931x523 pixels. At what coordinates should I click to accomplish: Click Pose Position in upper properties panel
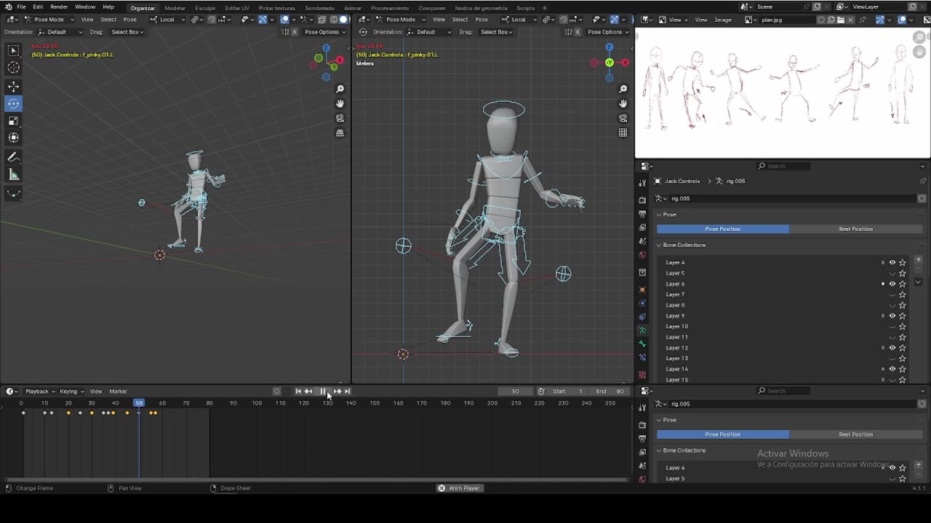[x=722, y=229]
